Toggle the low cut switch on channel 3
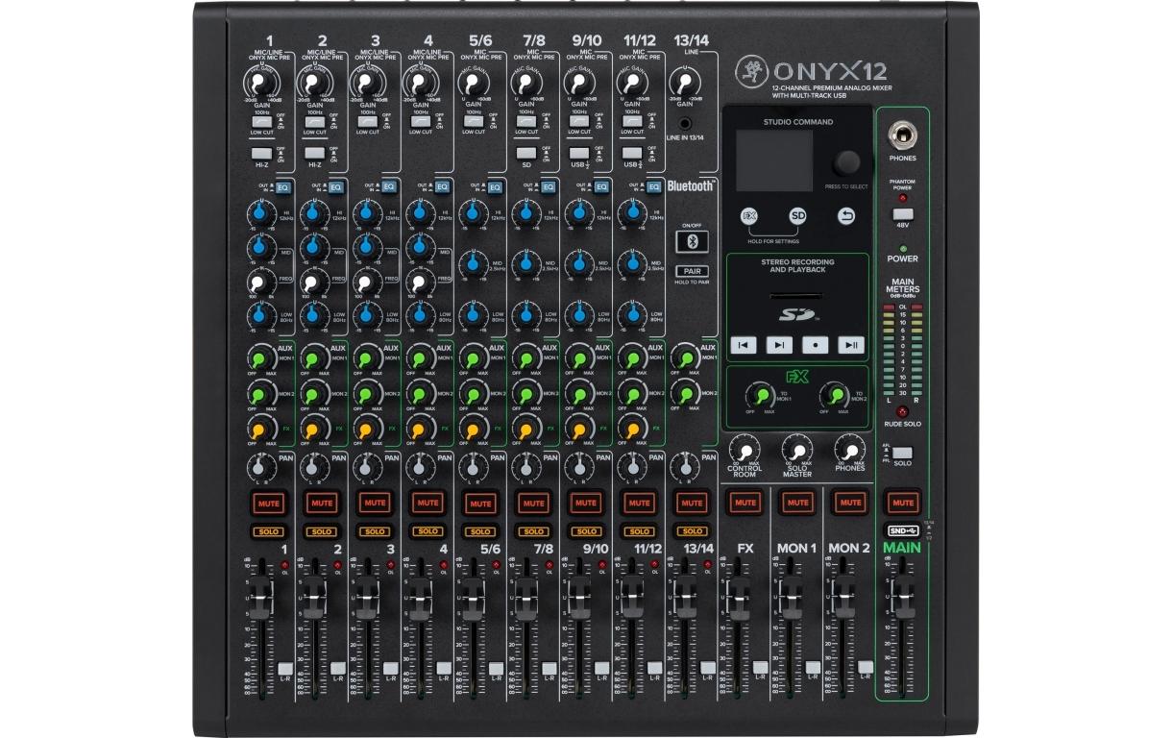This screenshot has width=1172, height=738. point(368,121)
